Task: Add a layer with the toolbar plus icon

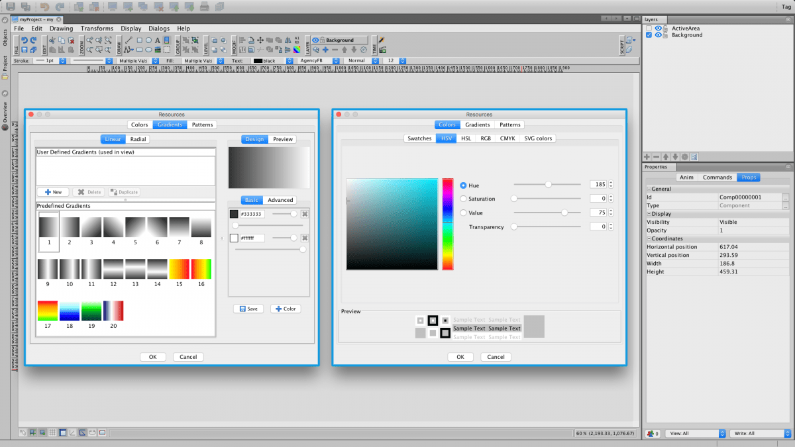Action: coord(325,50)
